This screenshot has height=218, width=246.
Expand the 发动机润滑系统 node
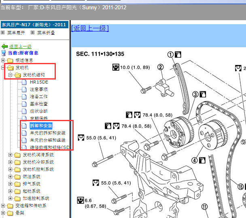click(x=10, y=155)
